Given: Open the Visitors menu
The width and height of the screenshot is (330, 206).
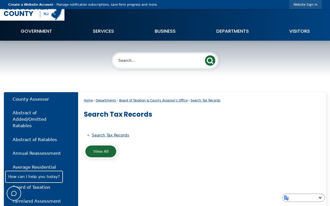Looking at the screenshot, I should 300,31.
